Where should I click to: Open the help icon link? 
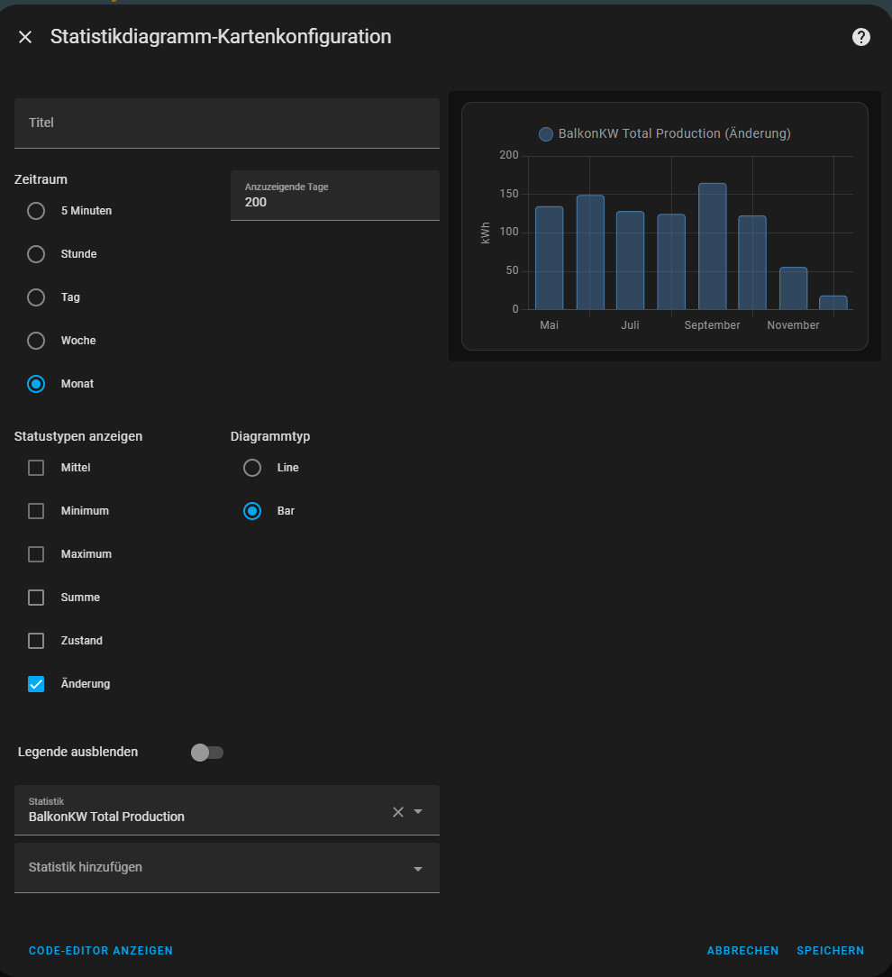coord(861,37)
